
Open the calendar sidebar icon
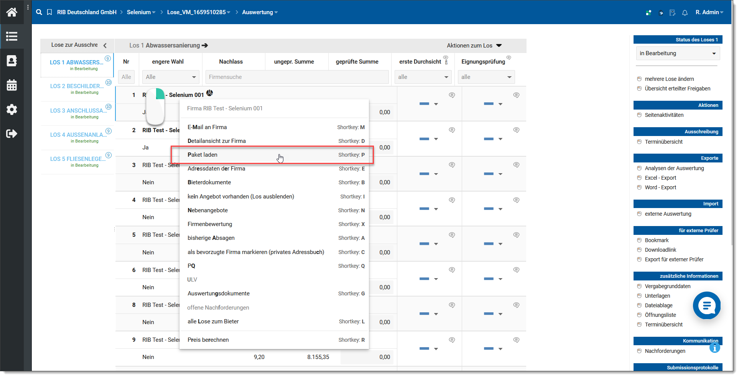(12, 85)
